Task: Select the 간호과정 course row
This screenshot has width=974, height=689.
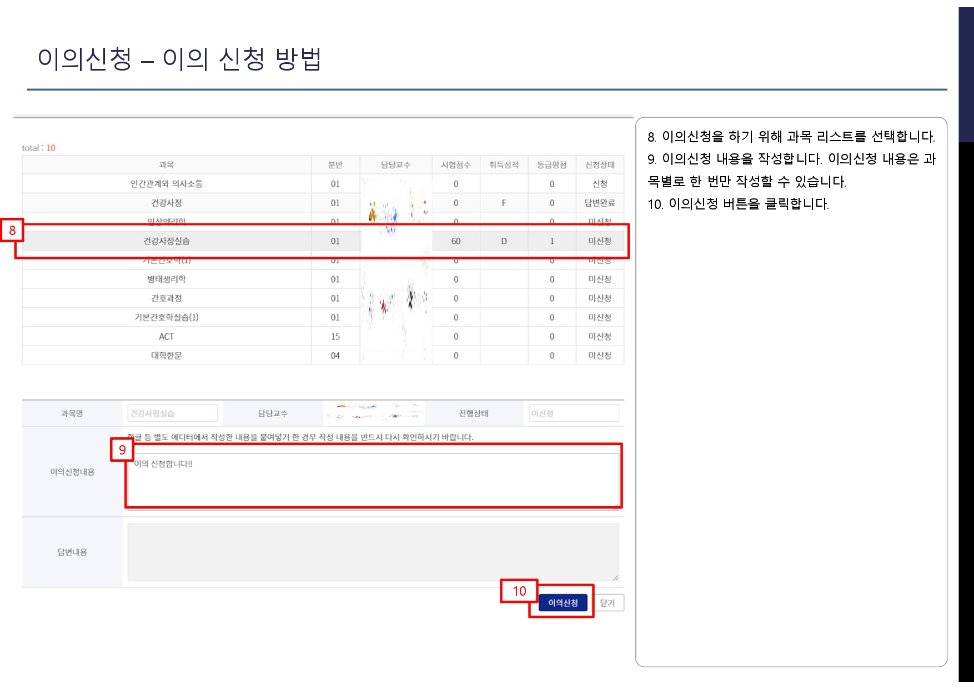Action: tap(323, 298)
